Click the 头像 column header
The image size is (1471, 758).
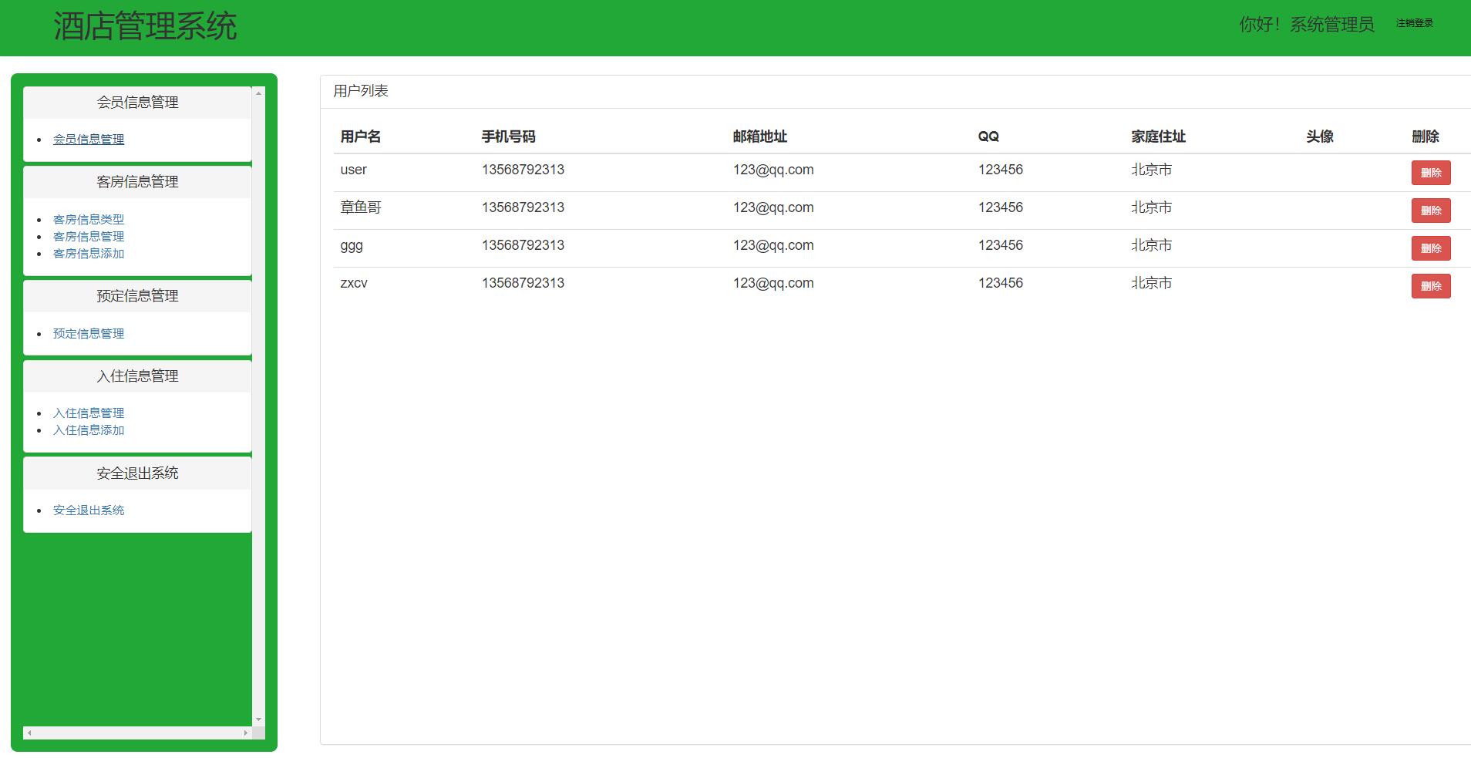coord(1320,136)
